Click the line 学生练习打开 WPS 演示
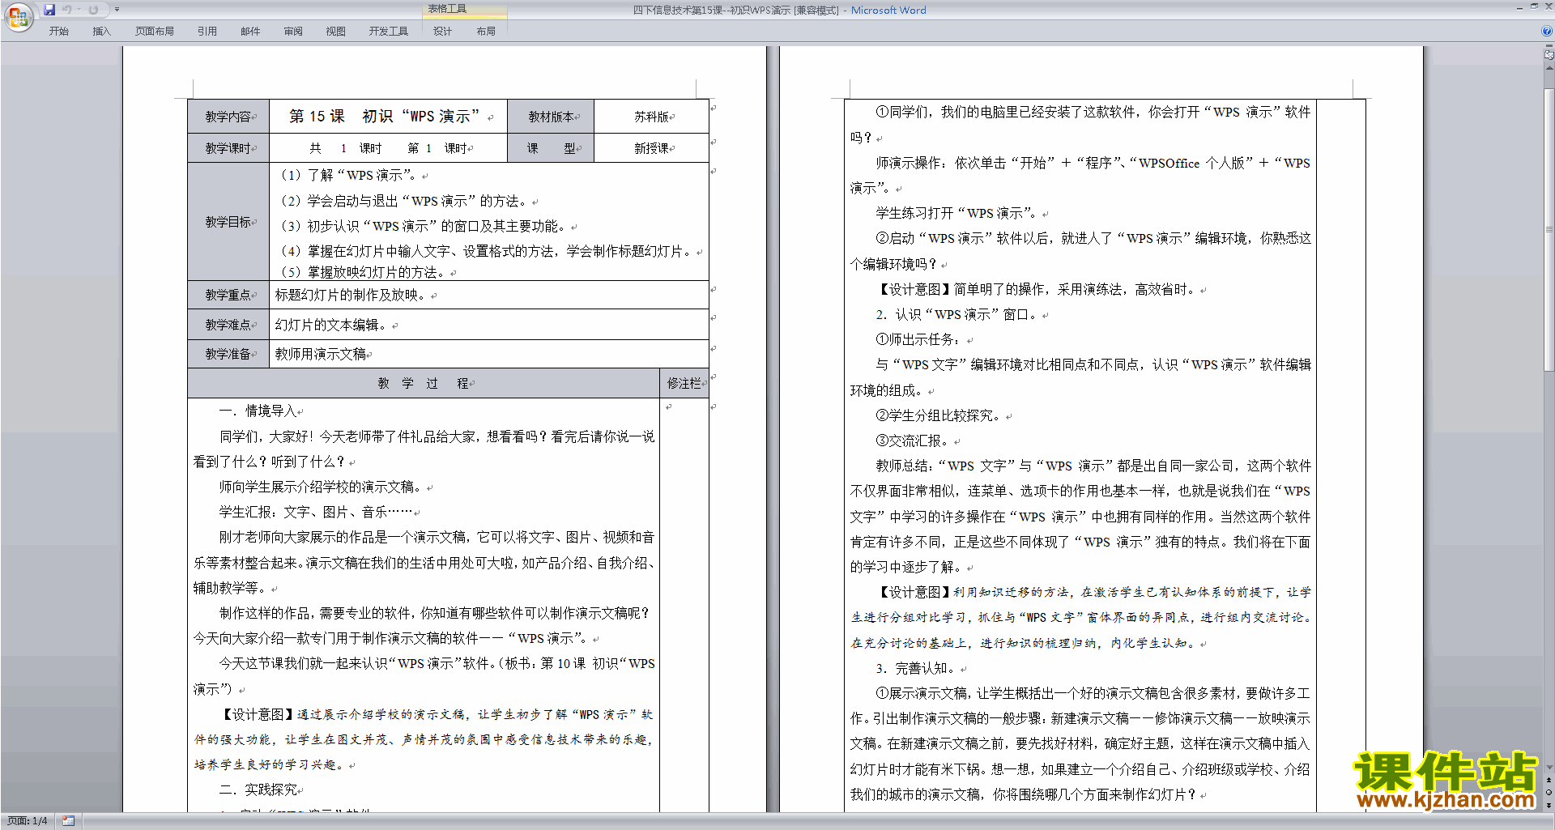This screenshot has height=830, width=1555. [x=957, y=213]
